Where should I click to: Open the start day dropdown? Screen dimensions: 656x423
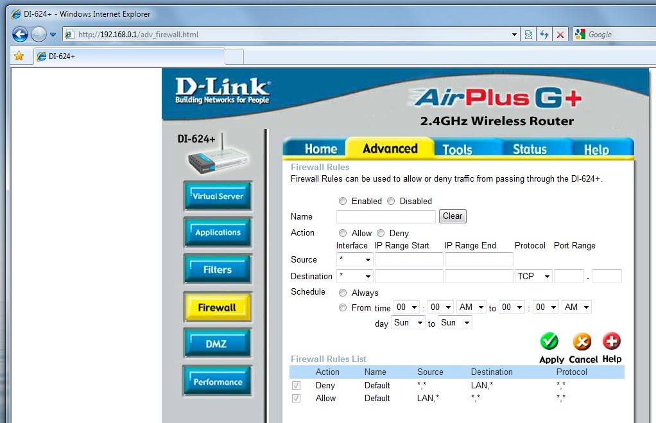coord(408,323)
